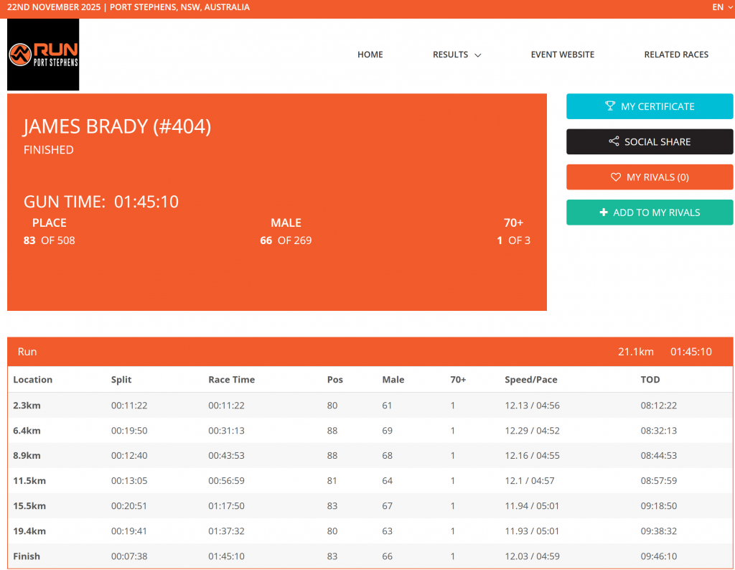Image resolution: width=735 pixels, height=570 pixels.
Task: Click the share icon on Social Share
Action: point(614,142)
